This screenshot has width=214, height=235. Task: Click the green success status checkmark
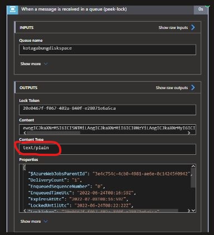(x=207, y=7)
